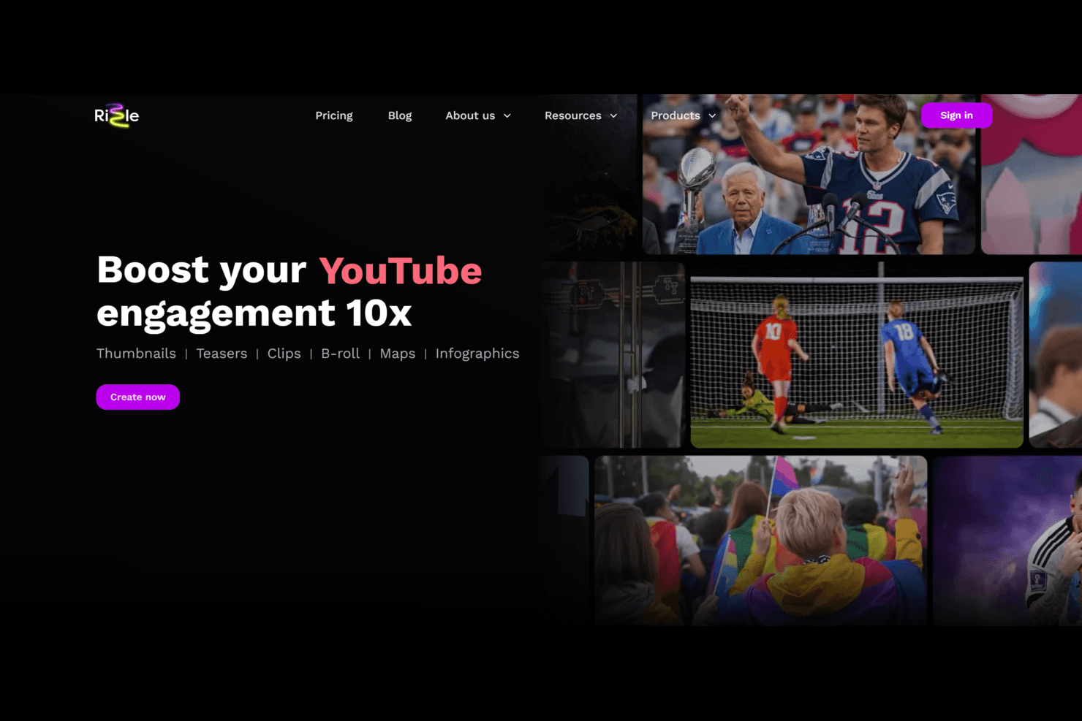Open the Pricing page

[x=333, y=115]
